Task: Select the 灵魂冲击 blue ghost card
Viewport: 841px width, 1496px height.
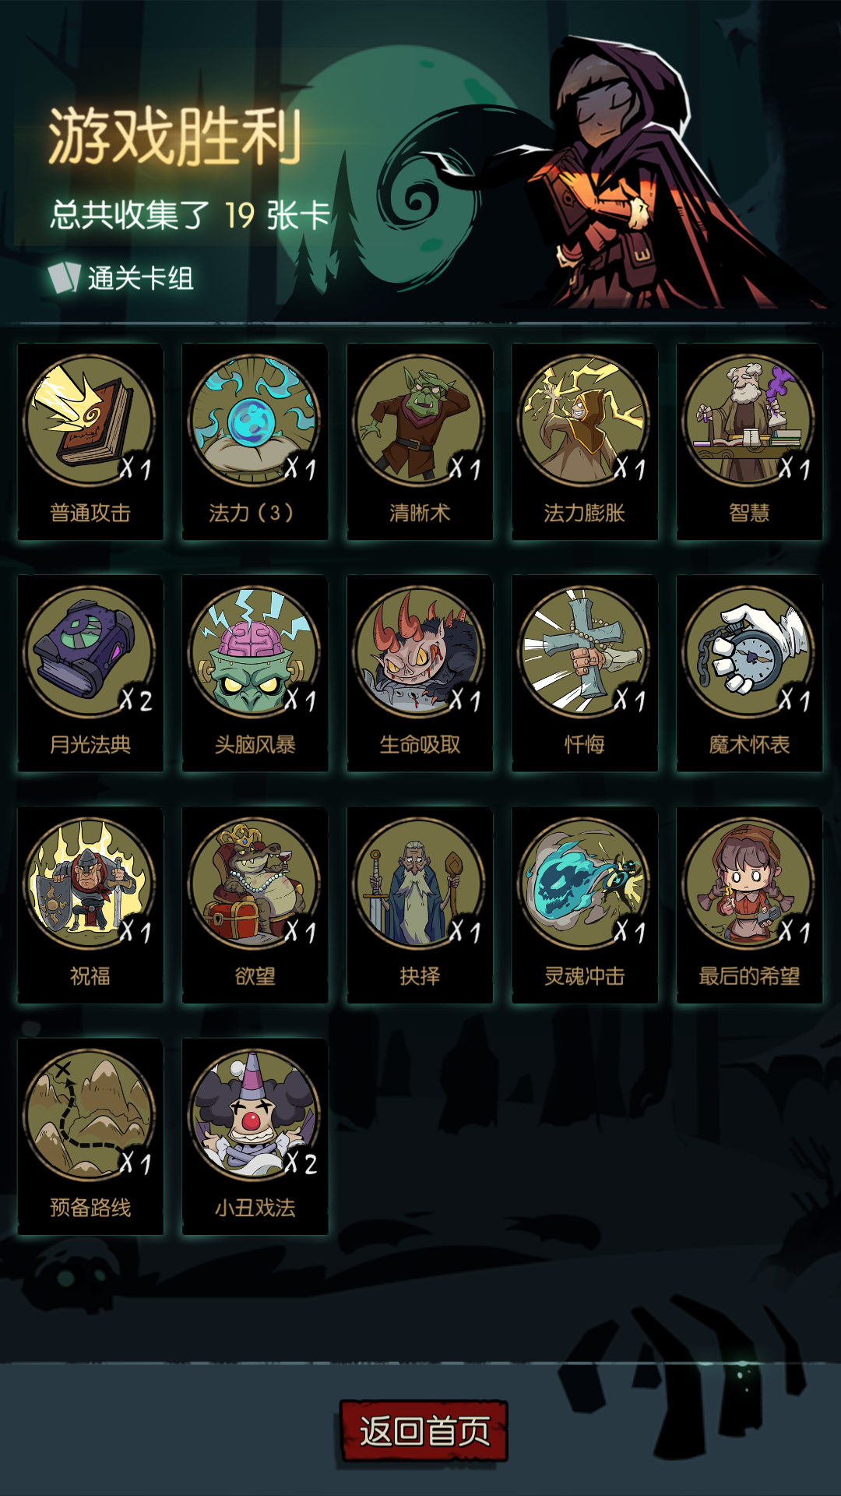Action: [x=584, y=905]
